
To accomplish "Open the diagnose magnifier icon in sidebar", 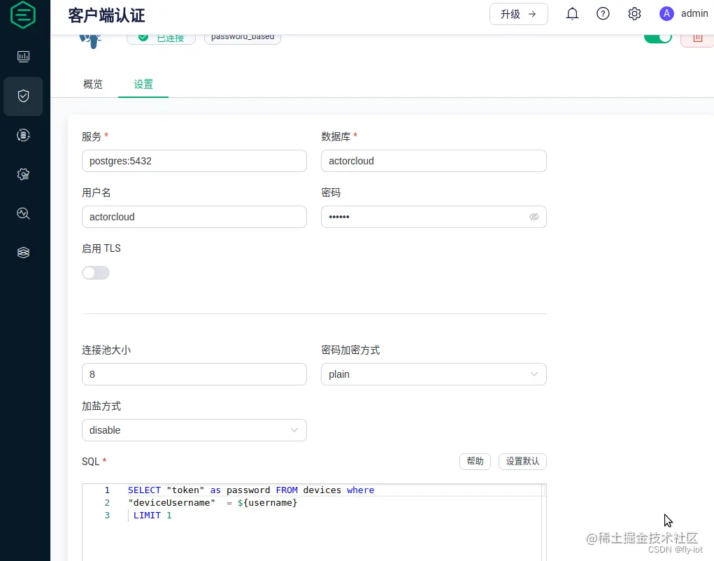I will (23, 213).
